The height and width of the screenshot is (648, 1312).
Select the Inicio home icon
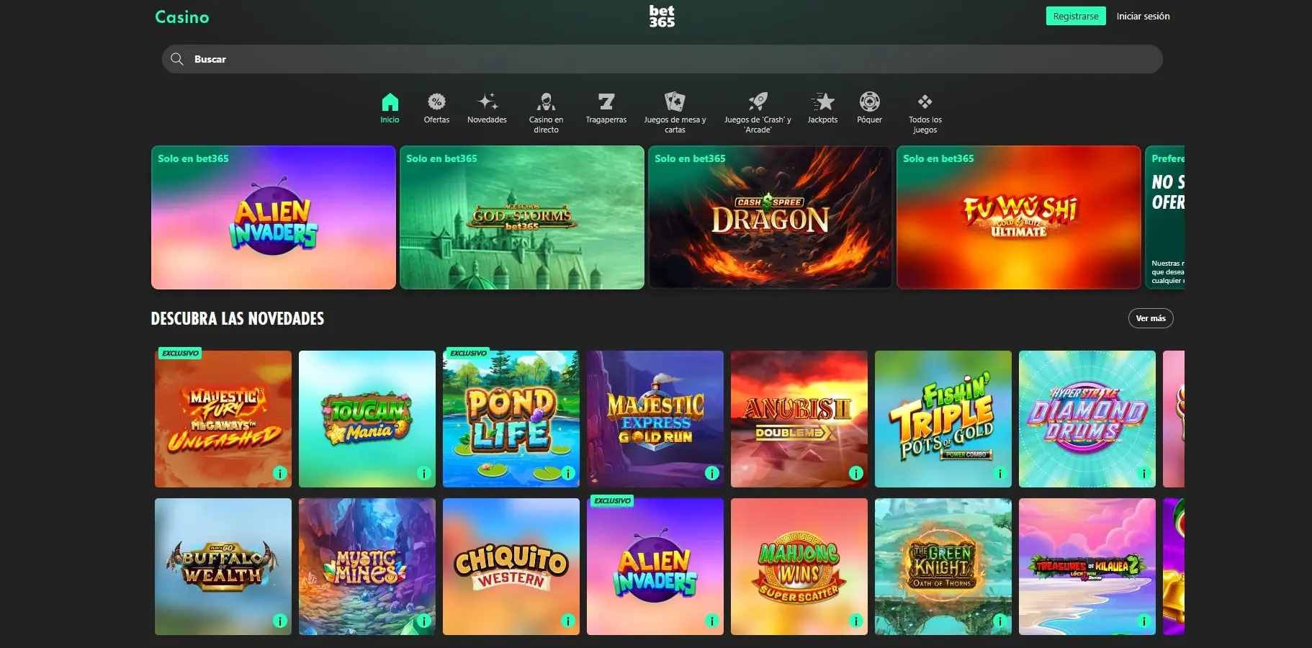tap(390, 101)
